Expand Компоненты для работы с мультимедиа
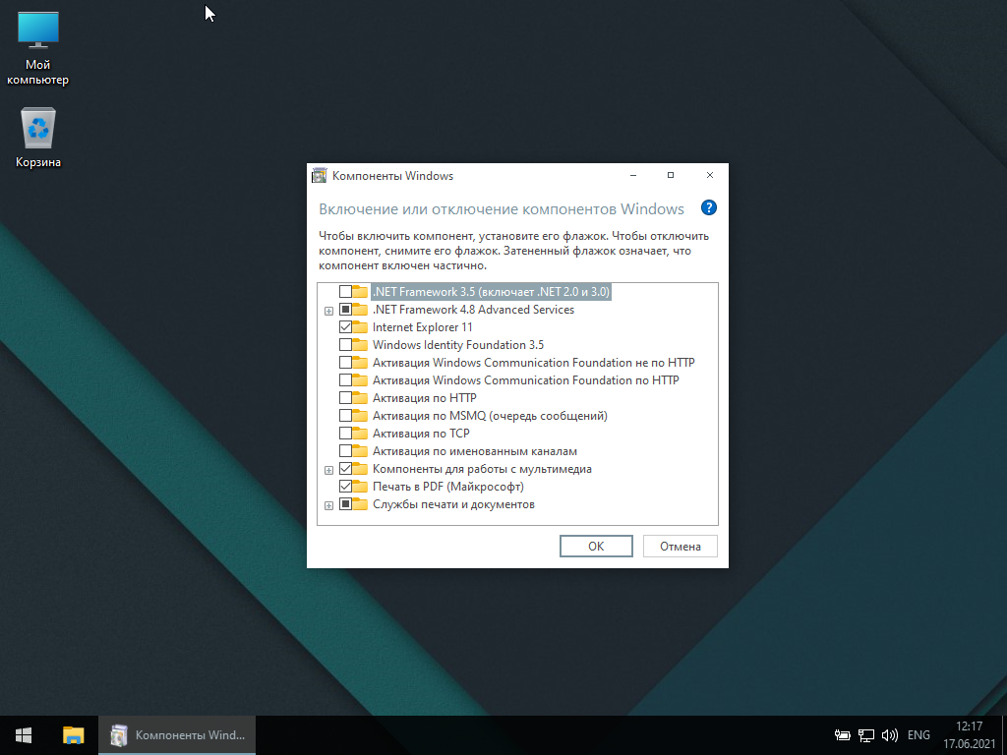1007x755 pixels. [x=329, y=470]
